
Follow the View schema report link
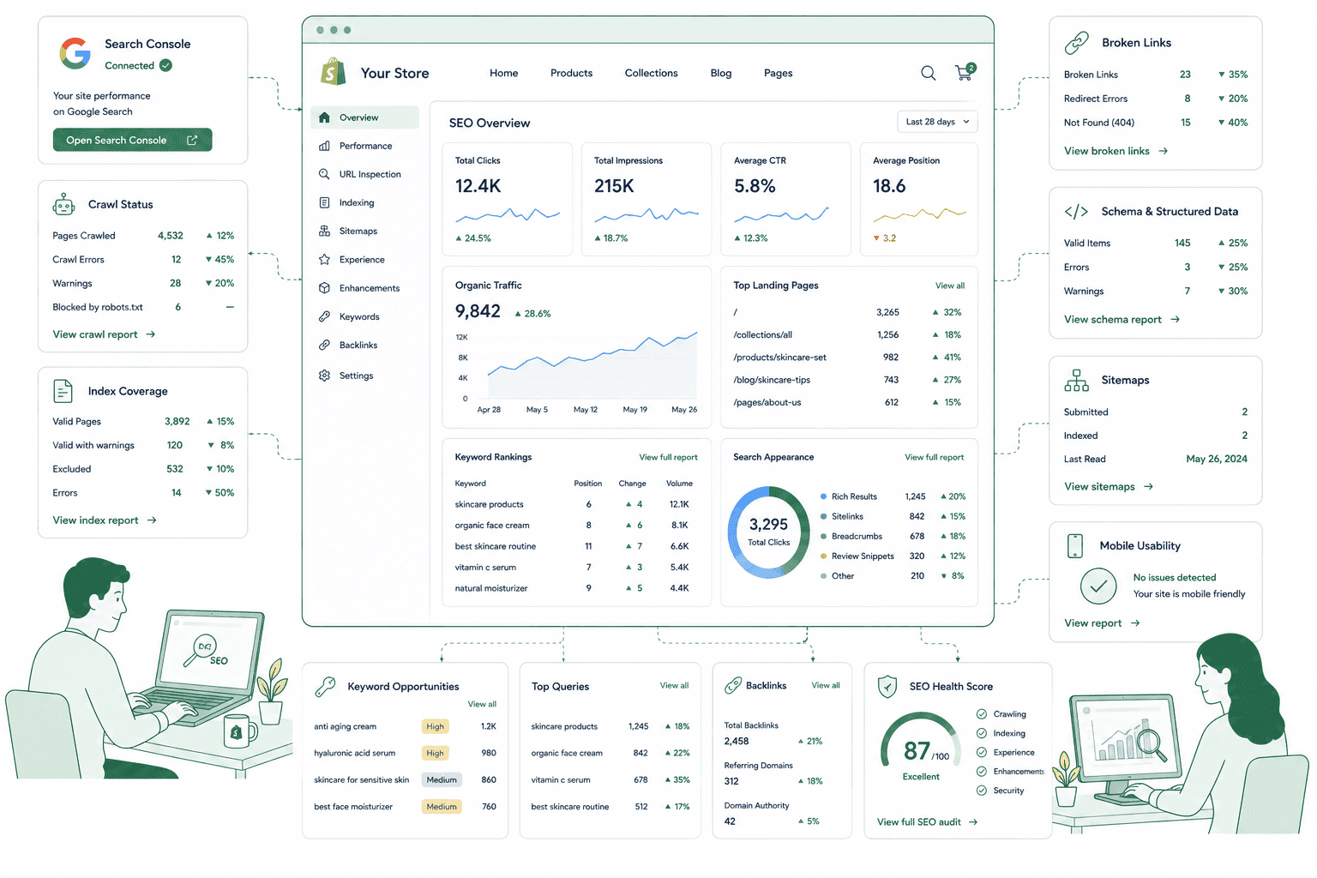pyautogui.click(x=1122, y=320)
